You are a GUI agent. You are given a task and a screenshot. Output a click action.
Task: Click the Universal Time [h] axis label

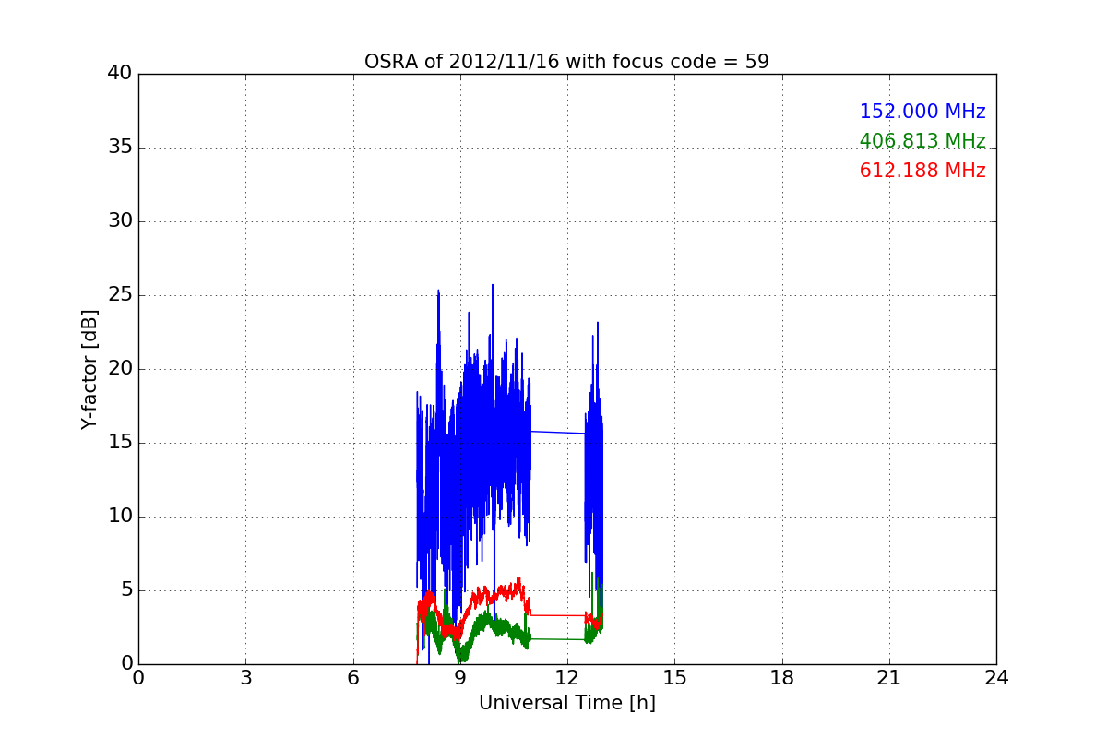click(566, 703)
